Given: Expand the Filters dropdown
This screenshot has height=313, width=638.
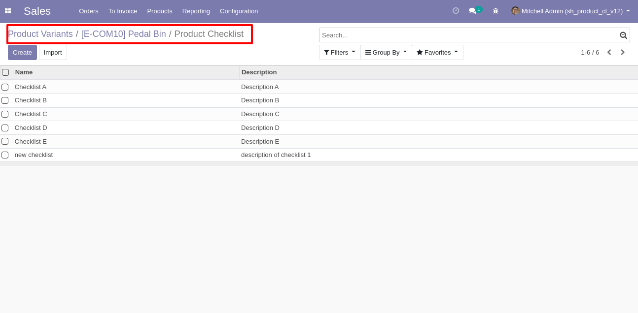Looking at the screenshot, I should (340, 52).
